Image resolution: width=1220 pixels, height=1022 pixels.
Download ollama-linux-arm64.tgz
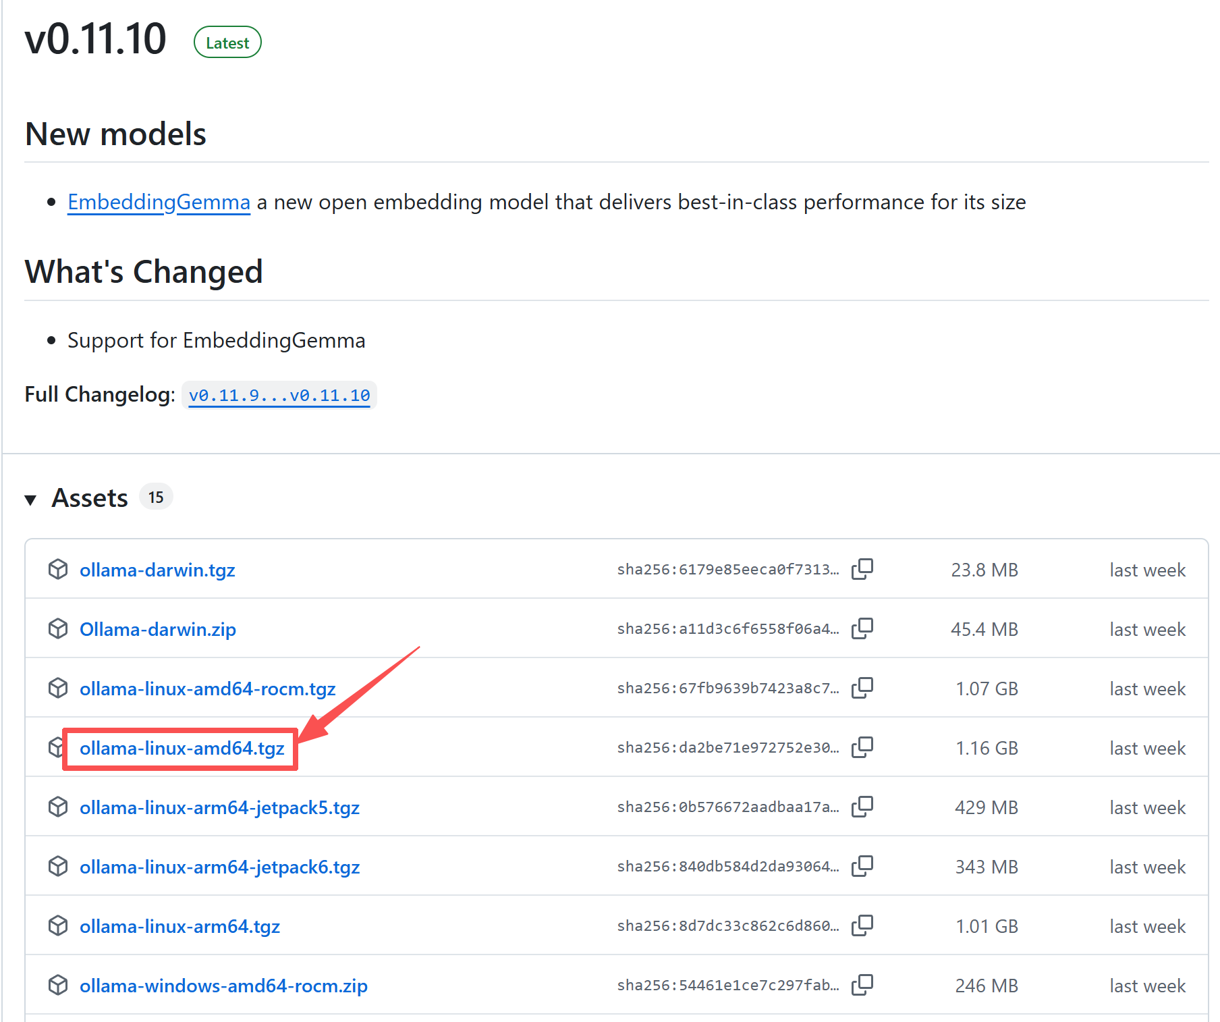[x=180, y=926]
